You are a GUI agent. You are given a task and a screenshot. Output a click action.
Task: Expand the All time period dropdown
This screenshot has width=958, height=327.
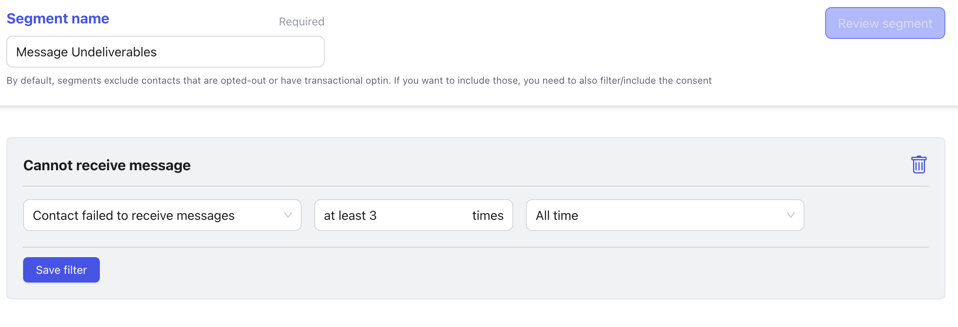664,215
